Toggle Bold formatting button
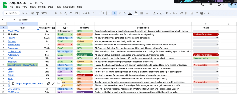 115,13
